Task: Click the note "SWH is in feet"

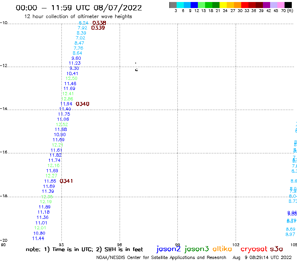Action: point(119,249)
